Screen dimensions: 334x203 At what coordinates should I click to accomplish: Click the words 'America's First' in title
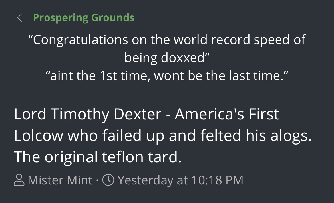227,114
